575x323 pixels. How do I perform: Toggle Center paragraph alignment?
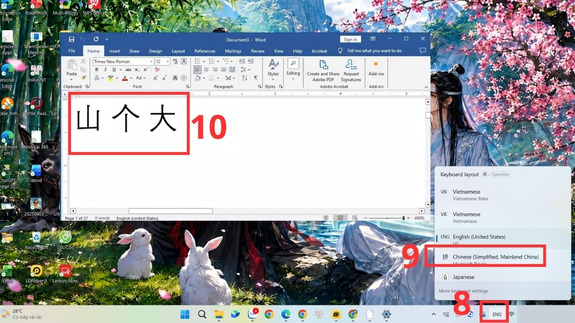[x=207, y=69]
